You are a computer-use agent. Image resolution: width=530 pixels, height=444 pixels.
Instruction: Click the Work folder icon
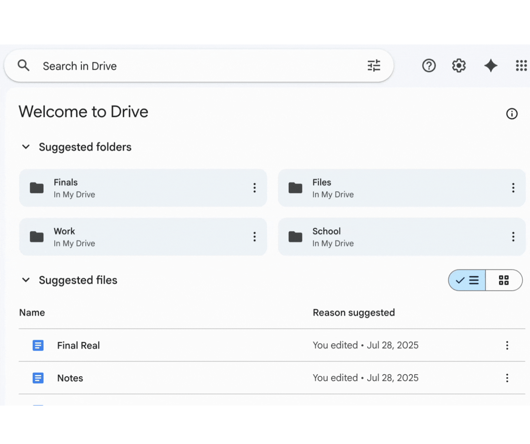click(37, 237)
